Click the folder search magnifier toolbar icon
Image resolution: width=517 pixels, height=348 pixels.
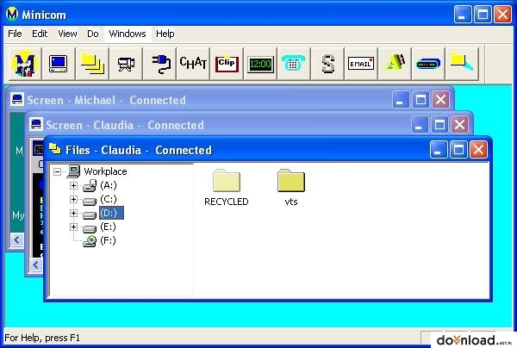pyautogui.click(x=462, y=64)
